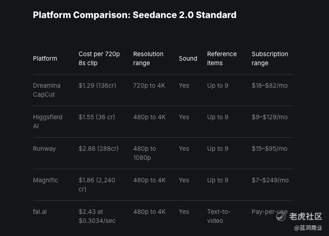The width and height of the screenshot is (329, 236).
Task: Click the Platform Comparison: Seedance 2.0 Standard heading
Action: (135, 15)
